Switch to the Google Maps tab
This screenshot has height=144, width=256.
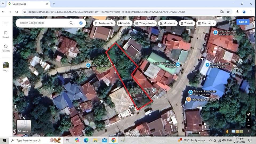(x=28, y=4)
